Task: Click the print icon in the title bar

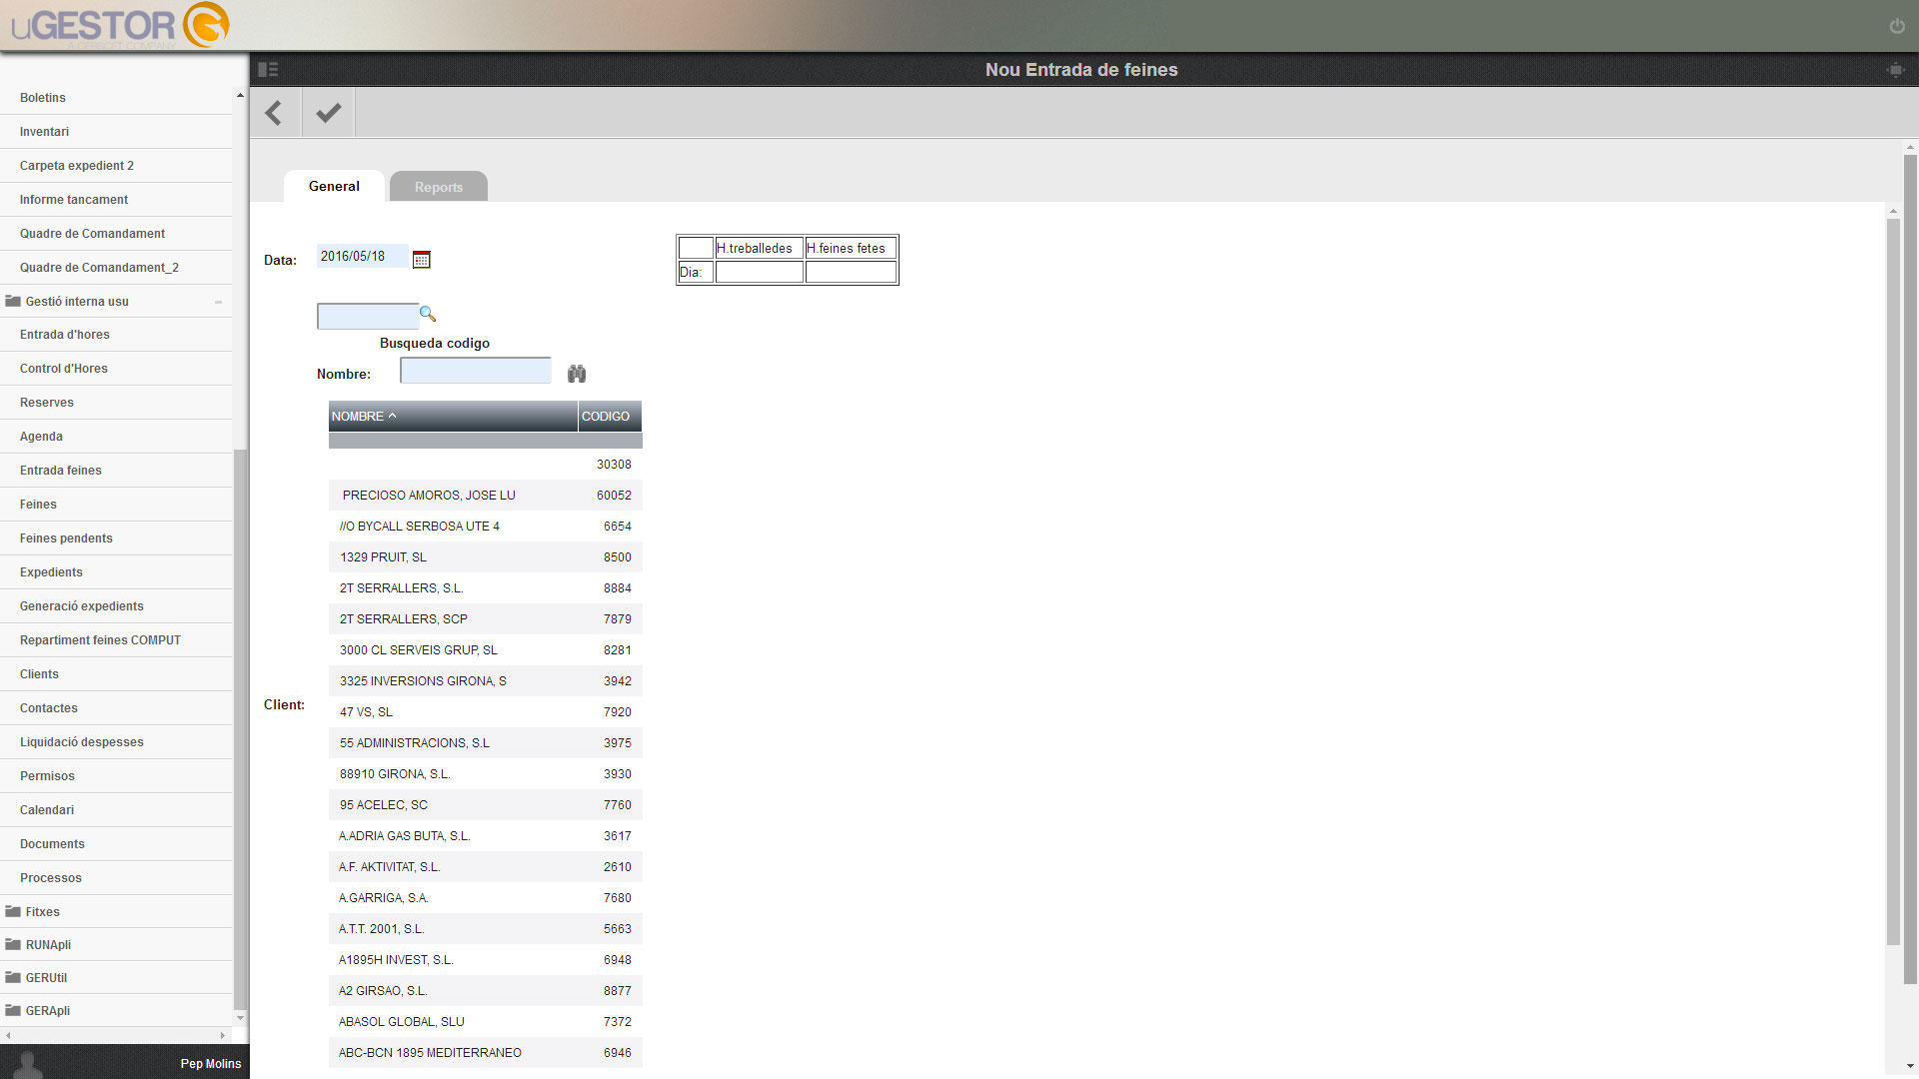Action: pyautogui.click(x=1895, y=70)
